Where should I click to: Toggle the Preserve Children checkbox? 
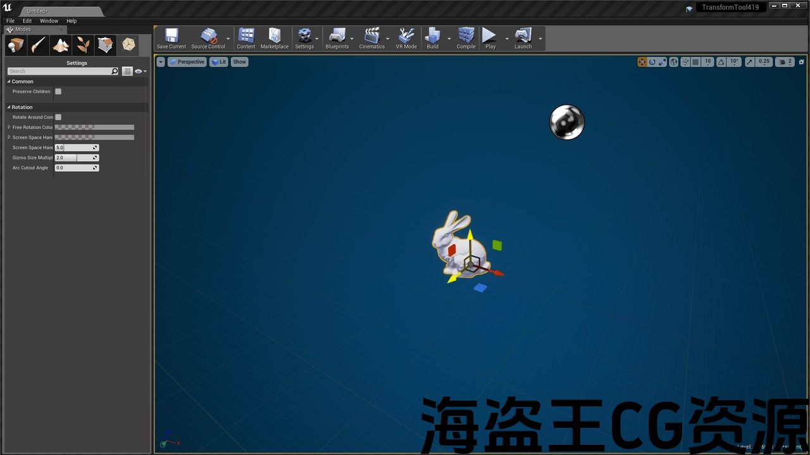(x=58, y=92)
